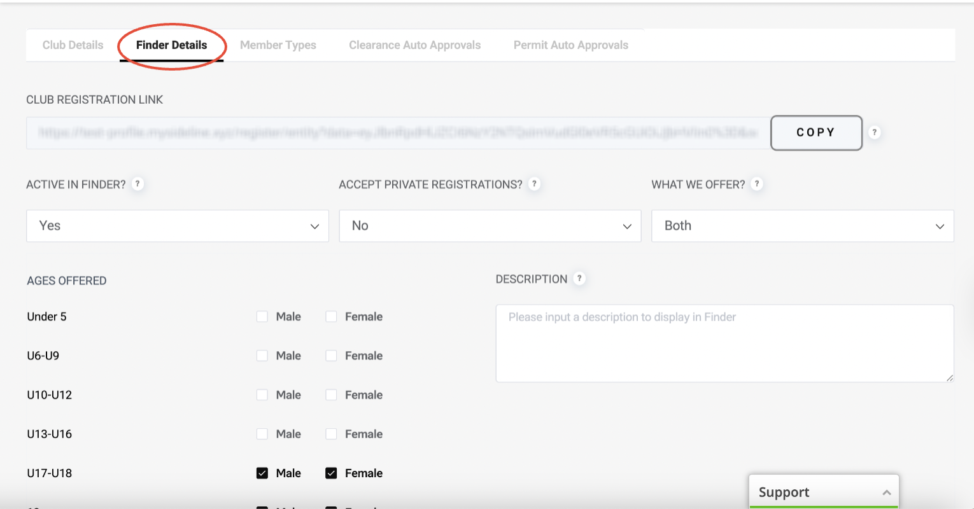Open the Member Types tab

point(278,45)
